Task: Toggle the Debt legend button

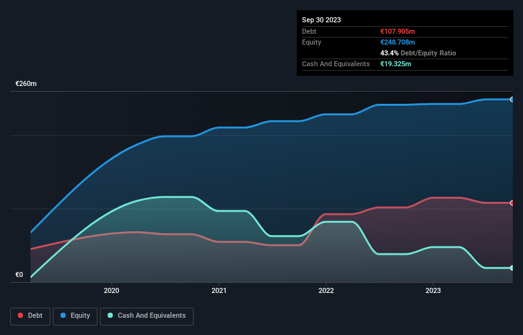Action: click(x=30, y=316)
